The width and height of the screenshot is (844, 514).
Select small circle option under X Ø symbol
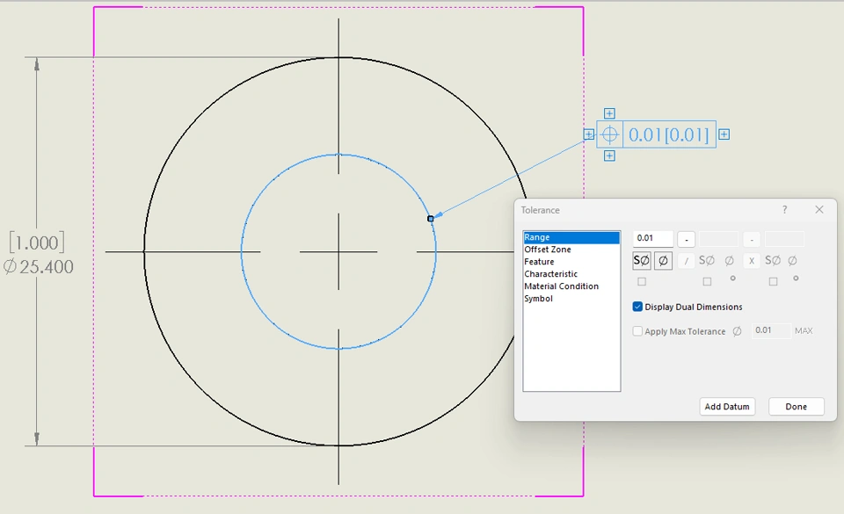(x=796, y=279)
